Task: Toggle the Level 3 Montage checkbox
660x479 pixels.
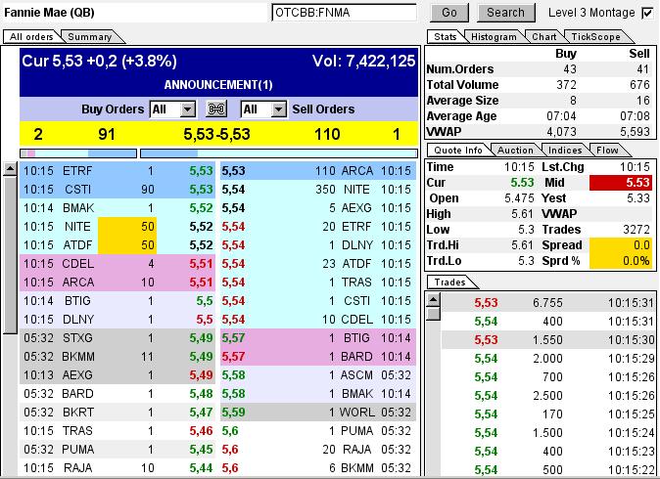Action: (647, 13)
